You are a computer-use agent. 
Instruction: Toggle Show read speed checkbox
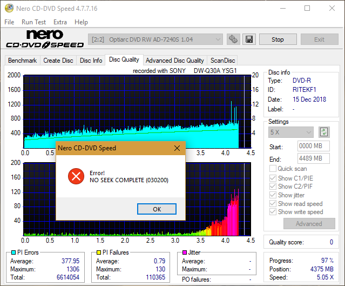pos(273,204)
